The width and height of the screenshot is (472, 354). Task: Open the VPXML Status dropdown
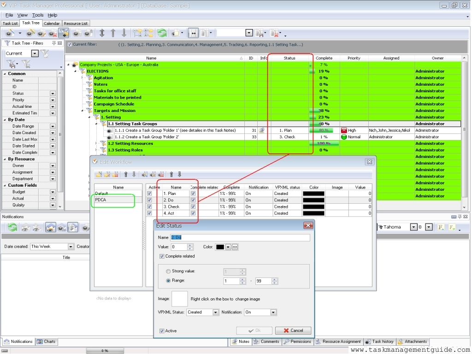coord(216,313)
